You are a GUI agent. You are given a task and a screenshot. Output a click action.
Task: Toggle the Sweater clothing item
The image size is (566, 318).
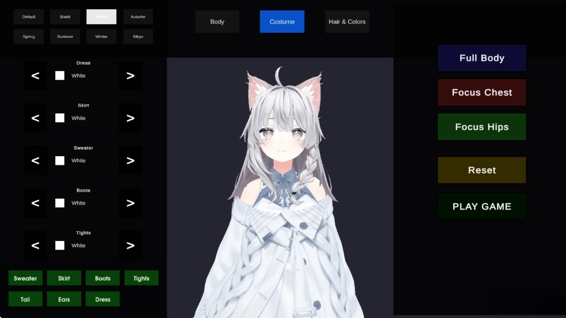pyautogui.click(x=25, y=278)
